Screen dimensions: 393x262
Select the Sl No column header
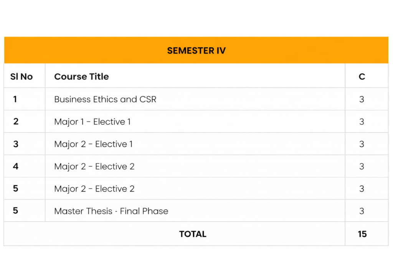[x=21, y=77]
